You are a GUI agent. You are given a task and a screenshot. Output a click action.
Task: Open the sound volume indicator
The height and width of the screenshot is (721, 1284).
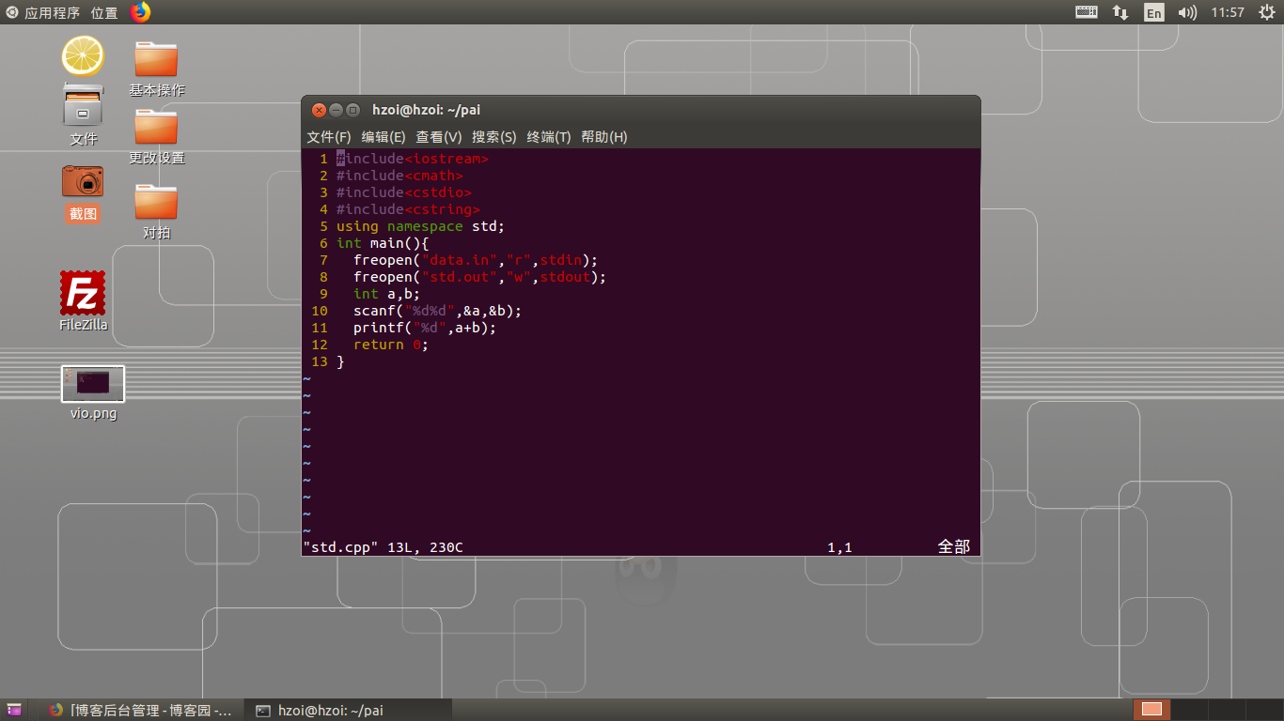[1187, 12]
